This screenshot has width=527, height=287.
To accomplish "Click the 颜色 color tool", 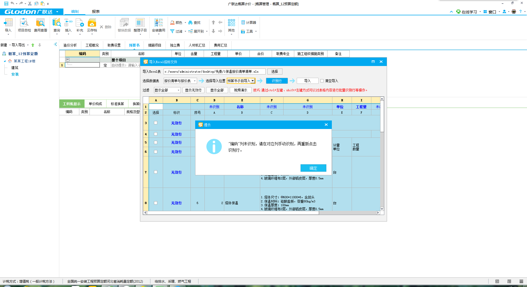I will [x=176, y=22].
